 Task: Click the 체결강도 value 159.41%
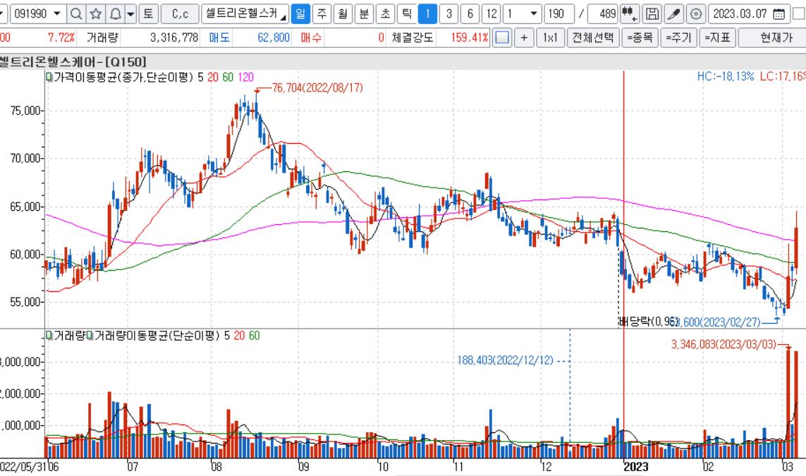pyautogui.click(x=470, y=37)
